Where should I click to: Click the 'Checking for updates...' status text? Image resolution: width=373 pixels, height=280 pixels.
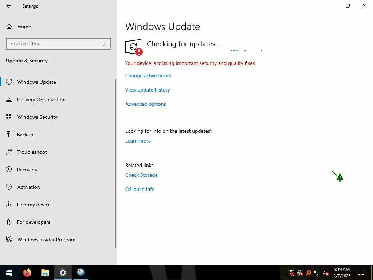183,44
